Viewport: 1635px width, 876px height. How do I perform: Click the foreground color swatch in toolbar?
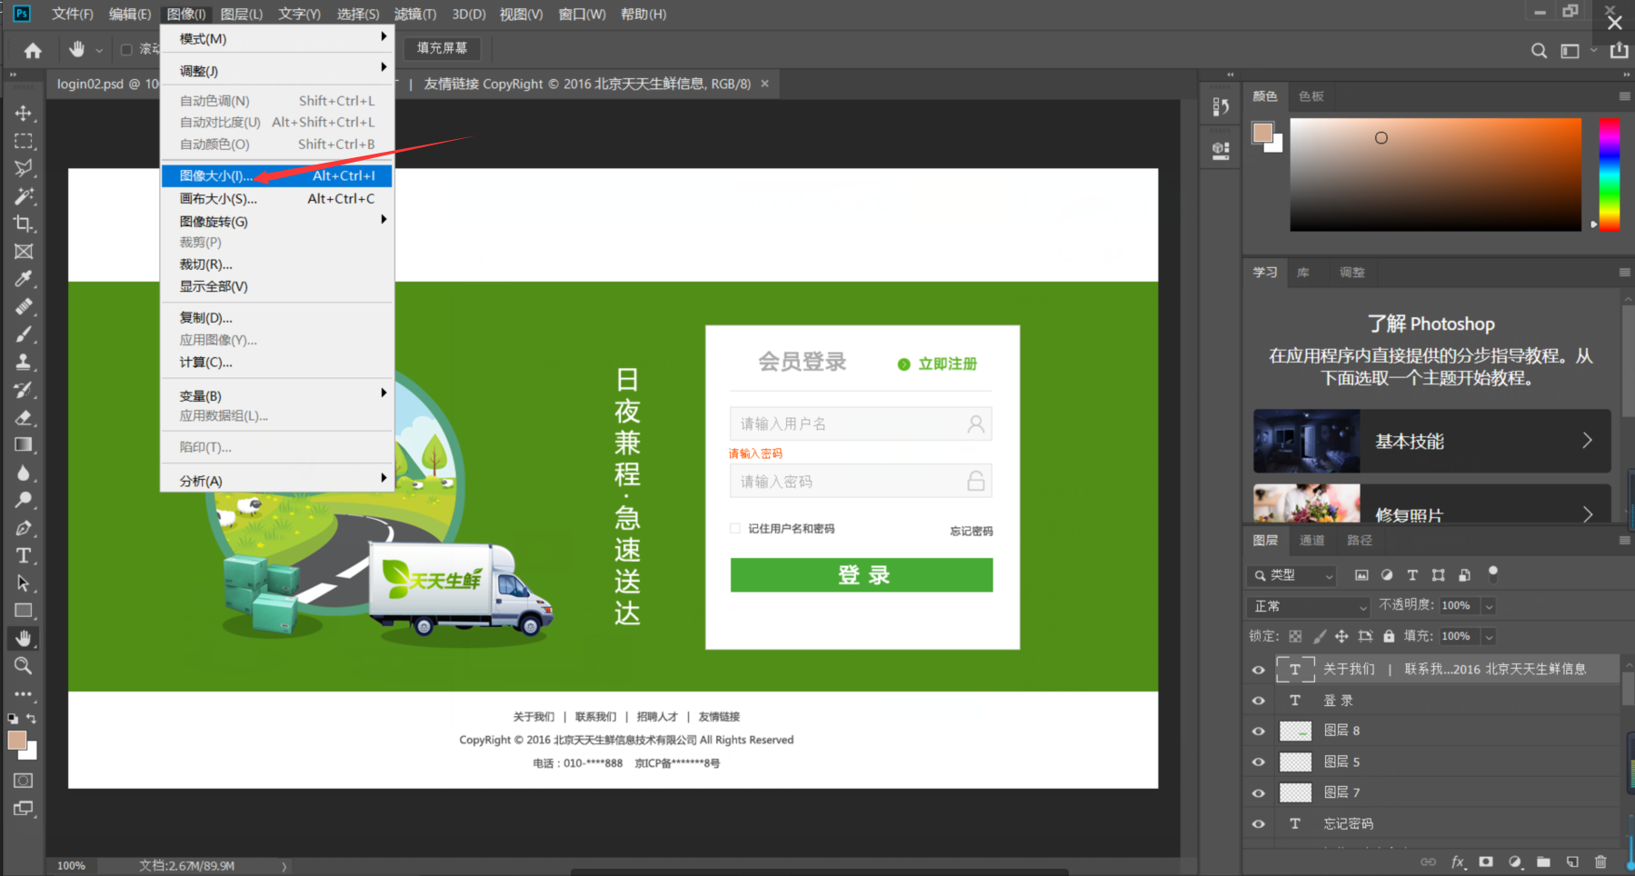pos(16,741)
